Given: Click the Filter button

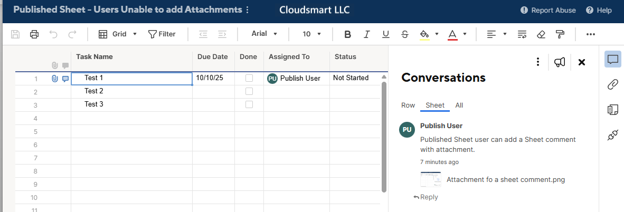Looking at the screenshot, I should 162,34.
